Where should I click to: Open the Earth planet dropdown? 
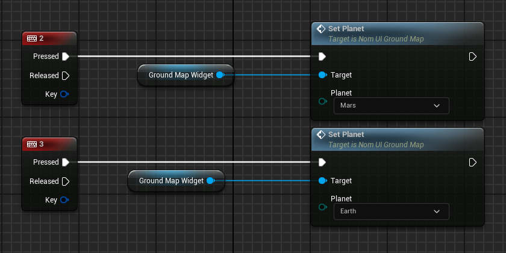(x=391, y=212)
